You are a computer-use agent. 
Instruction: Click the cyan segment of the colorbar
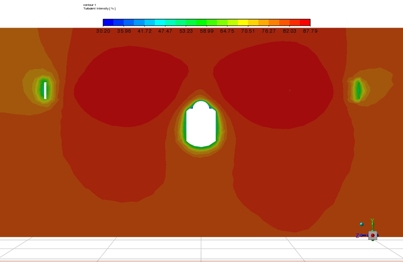[x=160, y=22]
